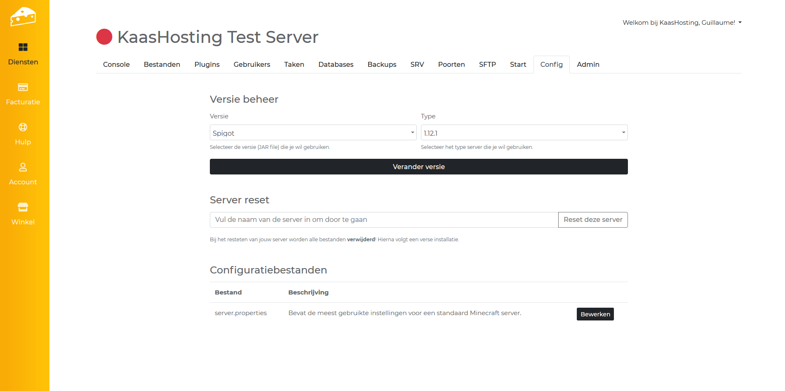Open Account via the person icon
The height and width of the screenshot is (391, 785).
[23, 167]
